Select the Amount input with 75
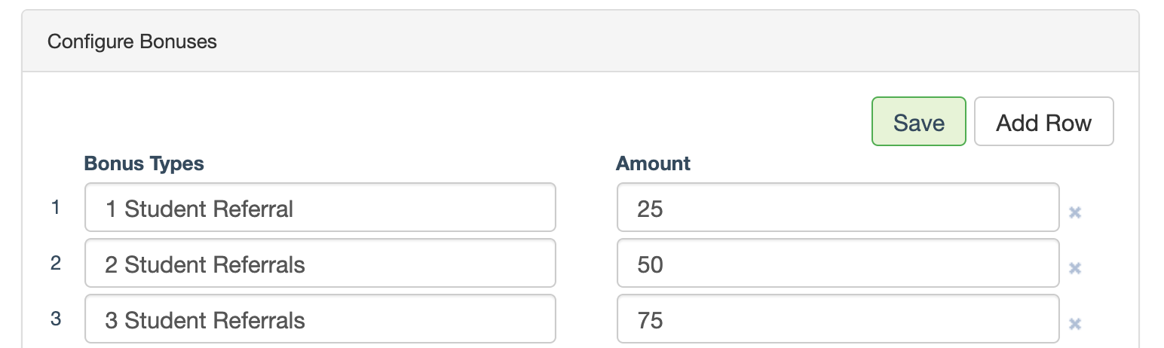Viewport: 1164px width, 348px height. 837,319
